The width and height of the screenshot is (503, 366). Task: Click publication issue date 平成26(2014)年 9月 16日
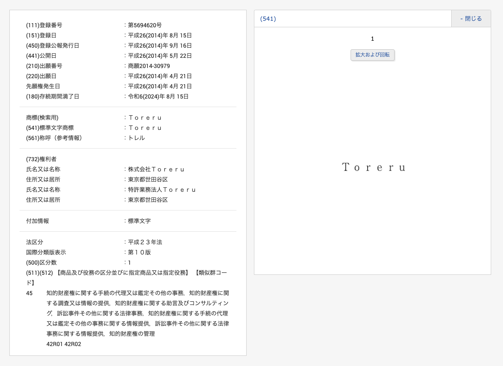pos(160,46)
